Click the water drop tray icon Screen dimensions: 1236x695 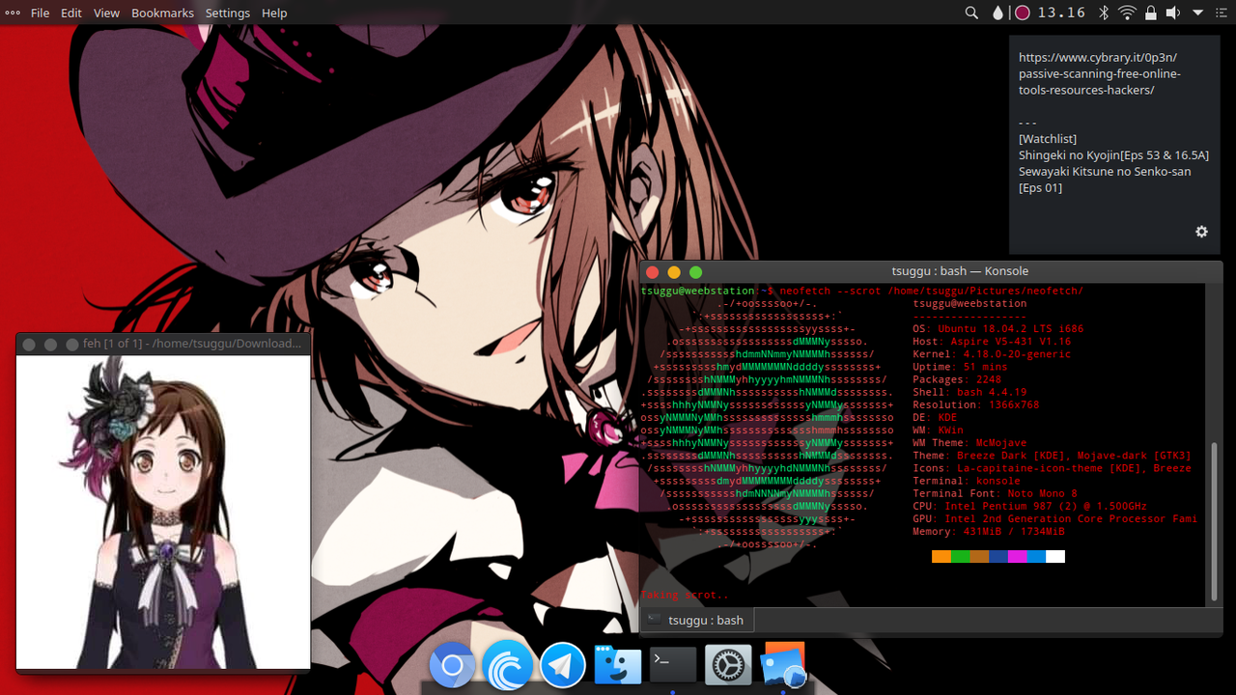pyautogui.click(x=997, y=13)
